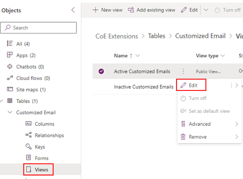Click the Apps grid icon
243x179 pixels.
(x=9, y=55)
